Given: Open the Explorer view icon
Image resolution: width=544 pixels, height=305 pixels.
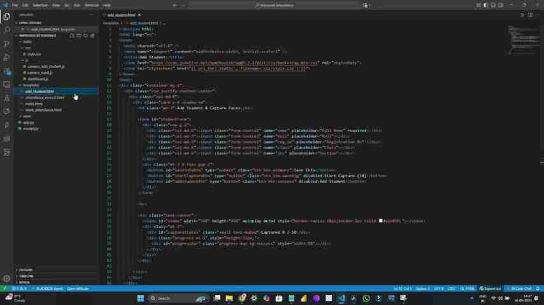Looking at the screenshot, I should [x=7, y=17].
